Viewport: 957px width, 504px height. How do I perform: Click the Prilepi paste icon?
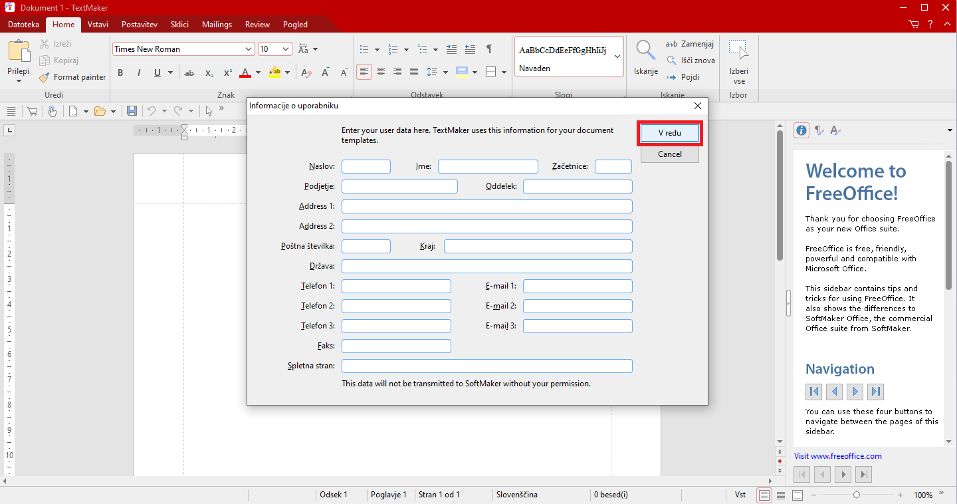(19, 52)
